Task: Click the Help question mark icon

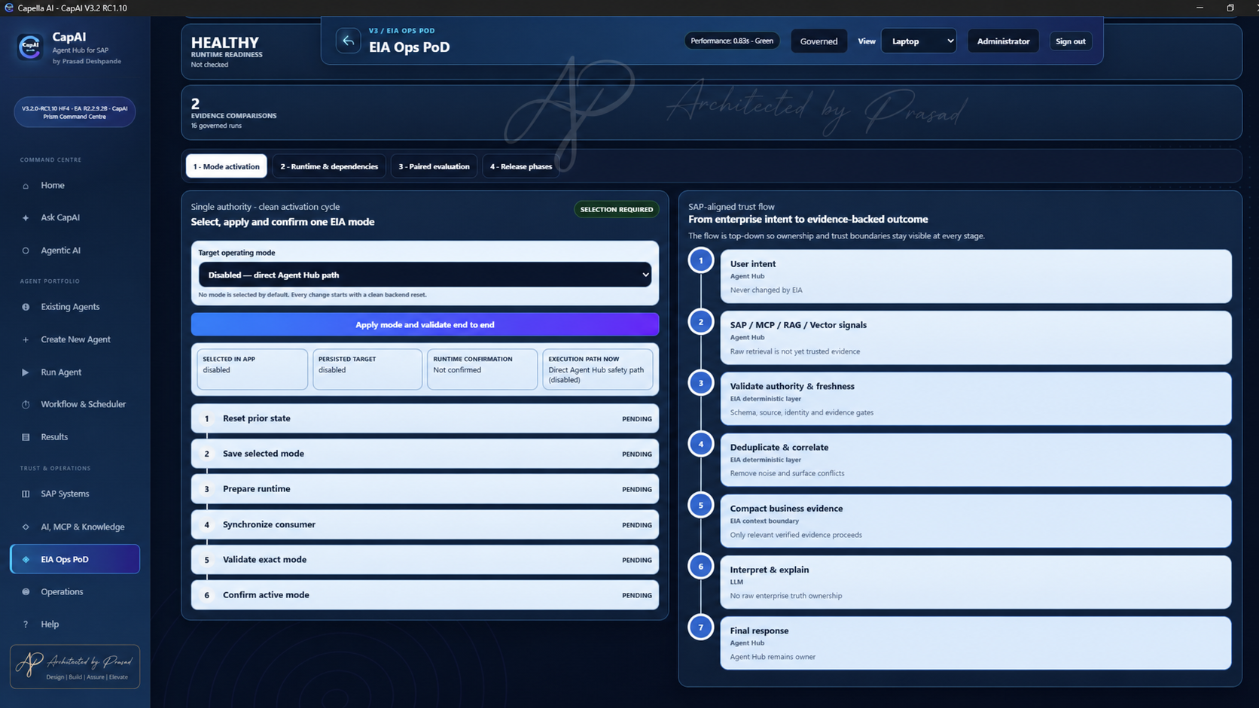Action: tap(26, 624)
